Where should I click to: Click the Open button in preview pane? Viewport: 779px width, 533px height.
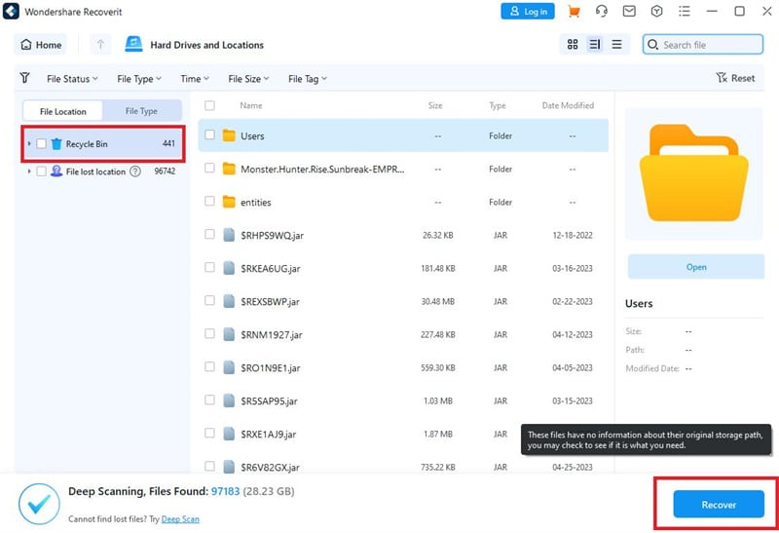click(696, 267)
